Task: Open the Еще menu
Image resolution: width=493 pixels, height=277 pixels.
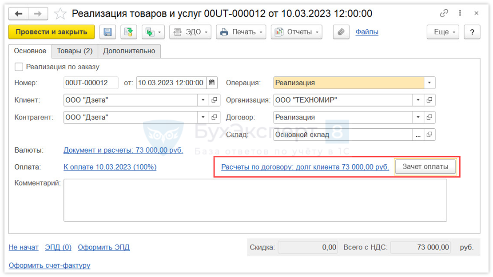Action: click(x=443, y=32)
